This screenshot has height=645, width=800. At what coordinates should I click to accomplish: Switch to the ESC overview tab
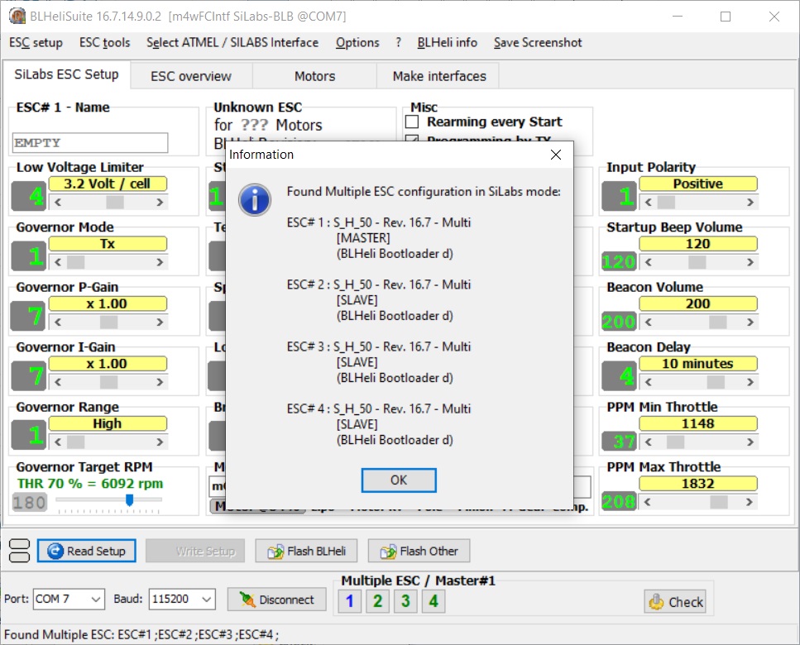191,76
